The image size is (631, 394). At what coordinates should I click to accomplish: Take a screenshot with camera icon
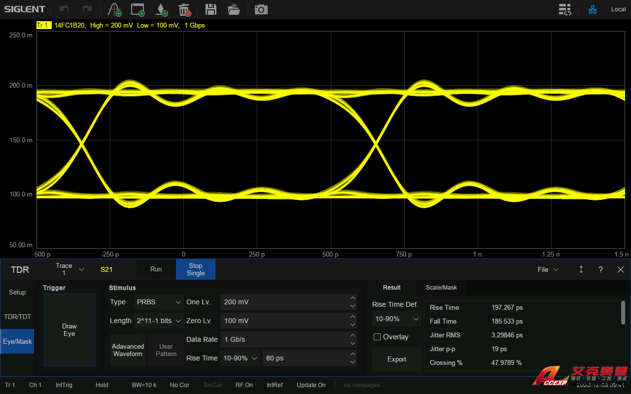(261, 9)
